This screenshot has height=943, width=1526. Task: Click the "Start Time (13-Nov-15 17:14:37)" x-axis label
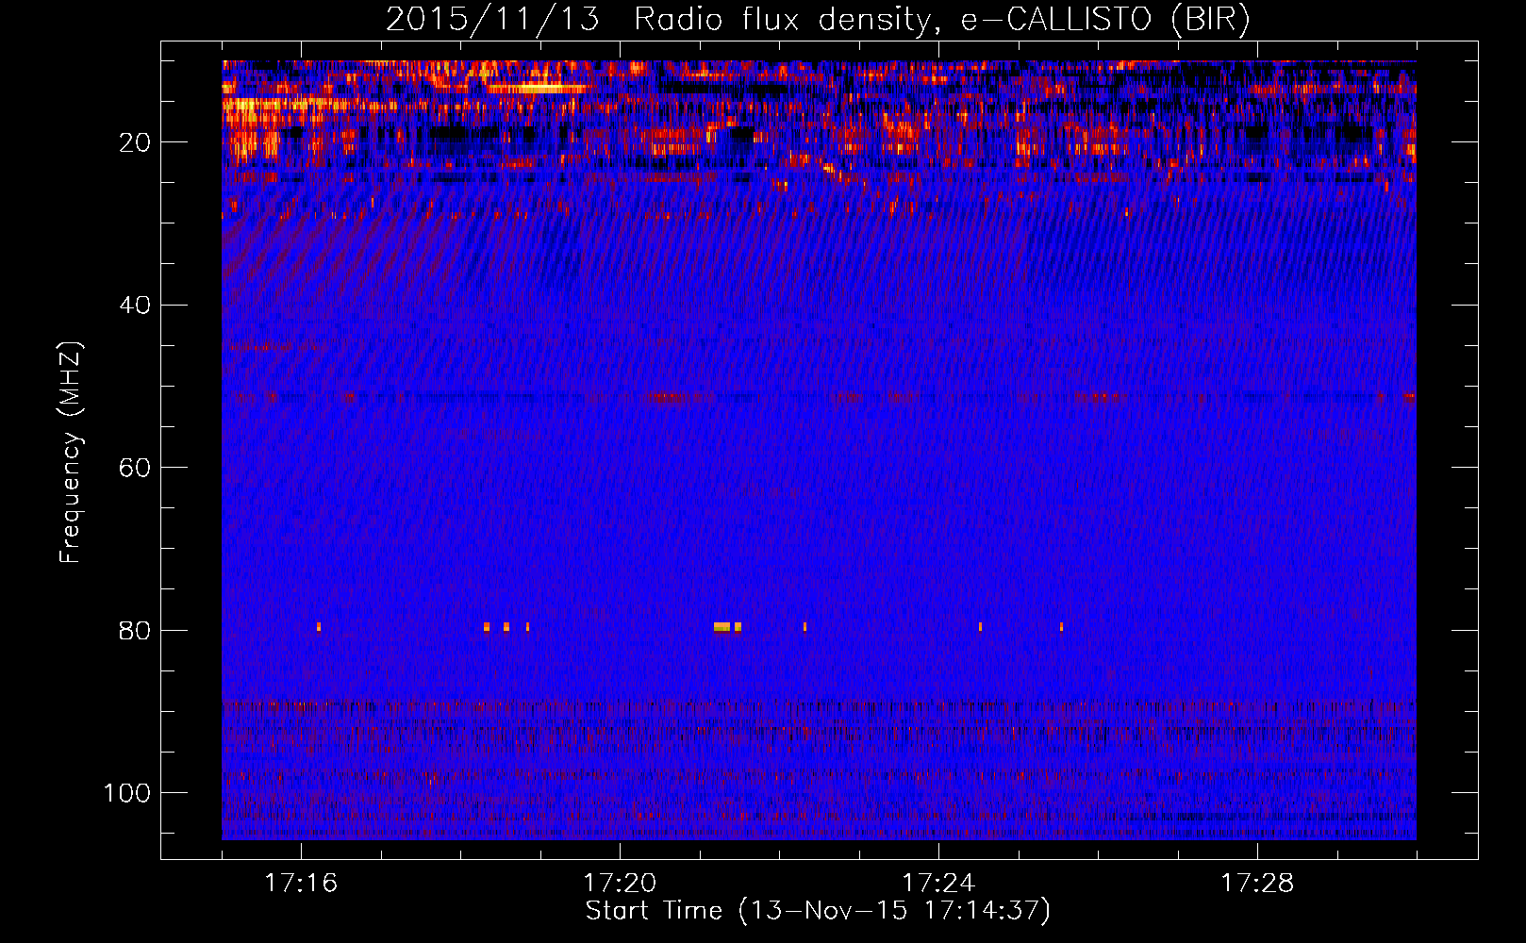point(818,911)
